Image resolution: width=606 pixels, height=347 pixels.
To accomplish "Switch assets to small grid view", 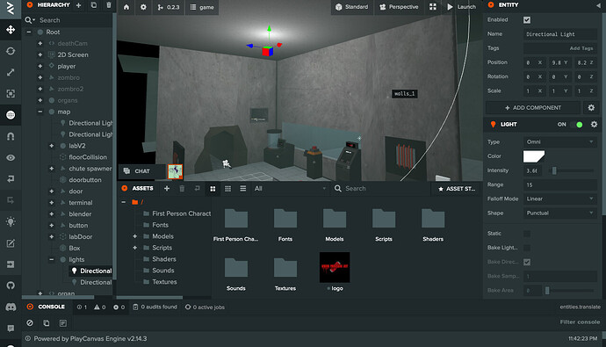I will [x=228, y=189].
